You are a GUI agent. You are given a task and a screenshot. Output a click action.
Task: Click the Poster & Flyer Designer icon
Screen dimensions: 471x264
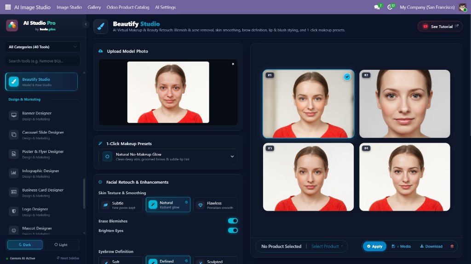pos(14,154)
